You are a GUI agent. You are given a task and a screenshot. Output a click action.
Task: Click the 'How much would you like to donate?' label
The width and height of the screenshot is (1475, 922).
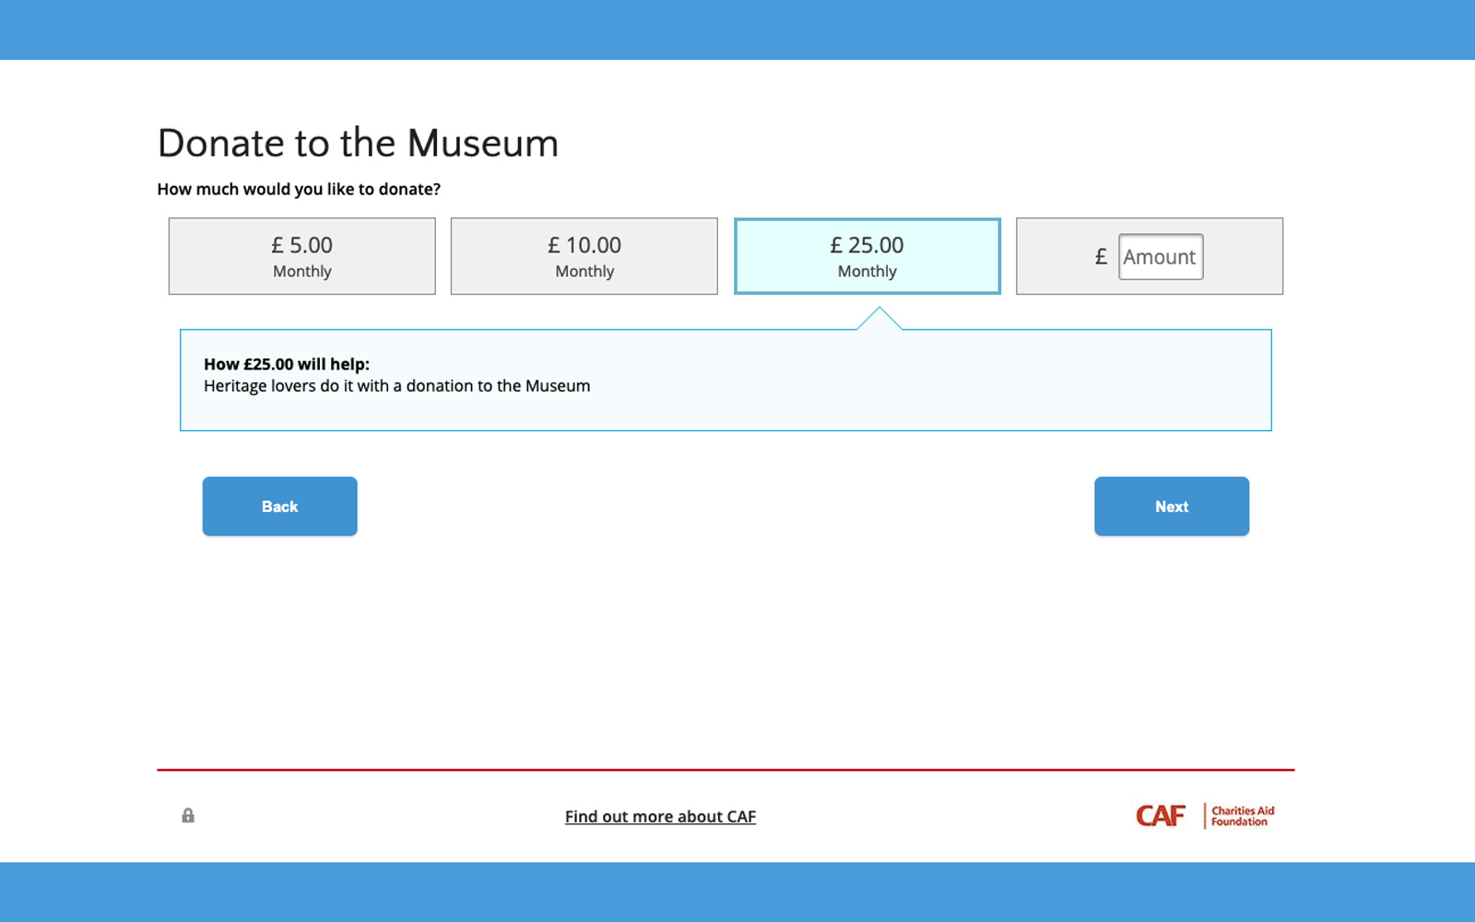click(299, 189)
